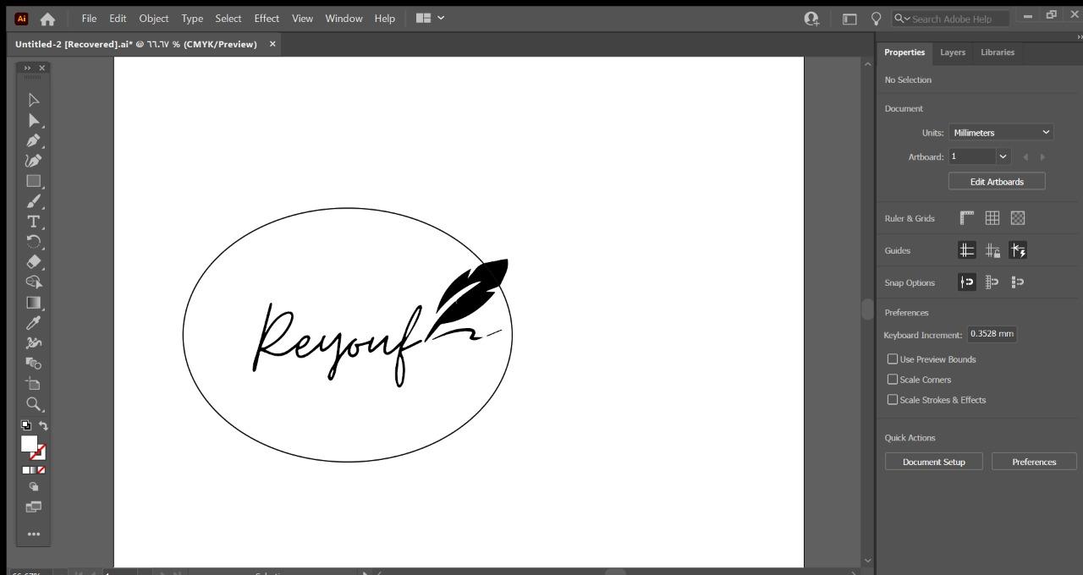The image size is (1083, 575).
Task: Toggle show guides icon
Action: tap(967, 250)
